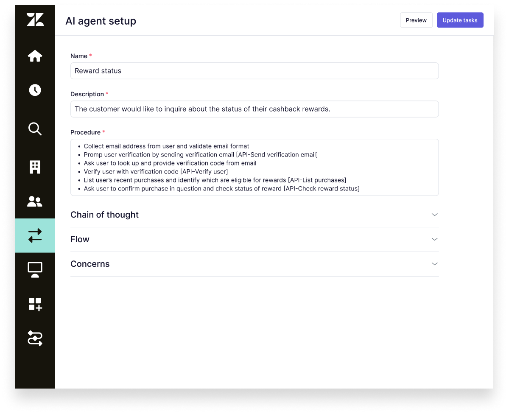Viewport: 509px width, 414px height.
Task: Click the Concerns section heading
Action: pyautogui.click(x=90, y=264)
